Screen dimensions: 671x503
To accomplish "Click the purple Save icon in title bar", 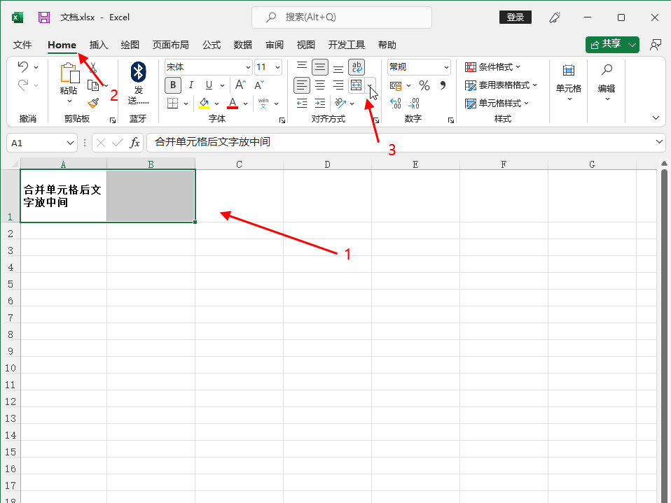I will click(x=44, y=17).
